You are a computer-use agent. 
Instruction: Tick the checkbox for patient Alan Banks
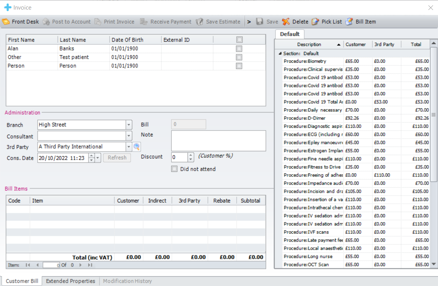click(x=239, y=49)
